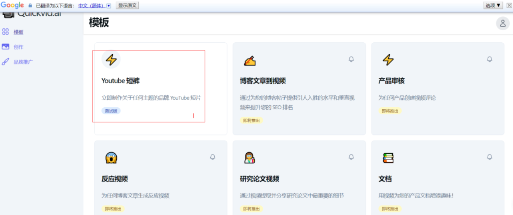513x215 pixels.
Task: Open the 选项 dropdown in translate bar
Action: [x=493, y=5]
